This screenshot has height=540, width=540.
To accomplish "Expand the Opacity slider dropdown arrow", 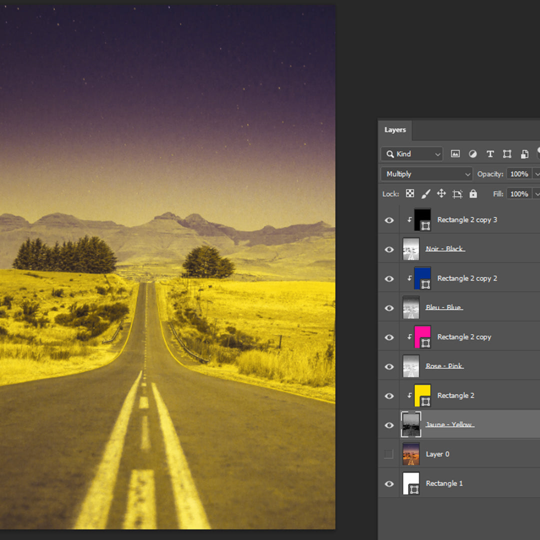I will pos(536,174).
